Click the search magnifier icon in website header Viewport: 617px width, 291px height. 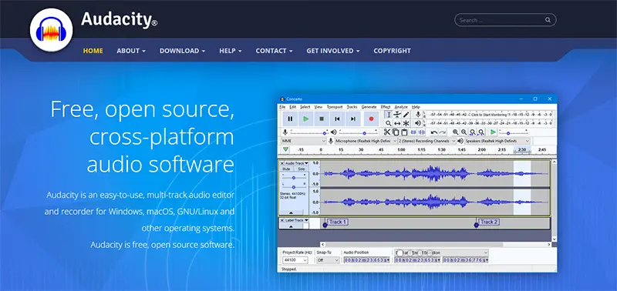click(x=548, y=20)
